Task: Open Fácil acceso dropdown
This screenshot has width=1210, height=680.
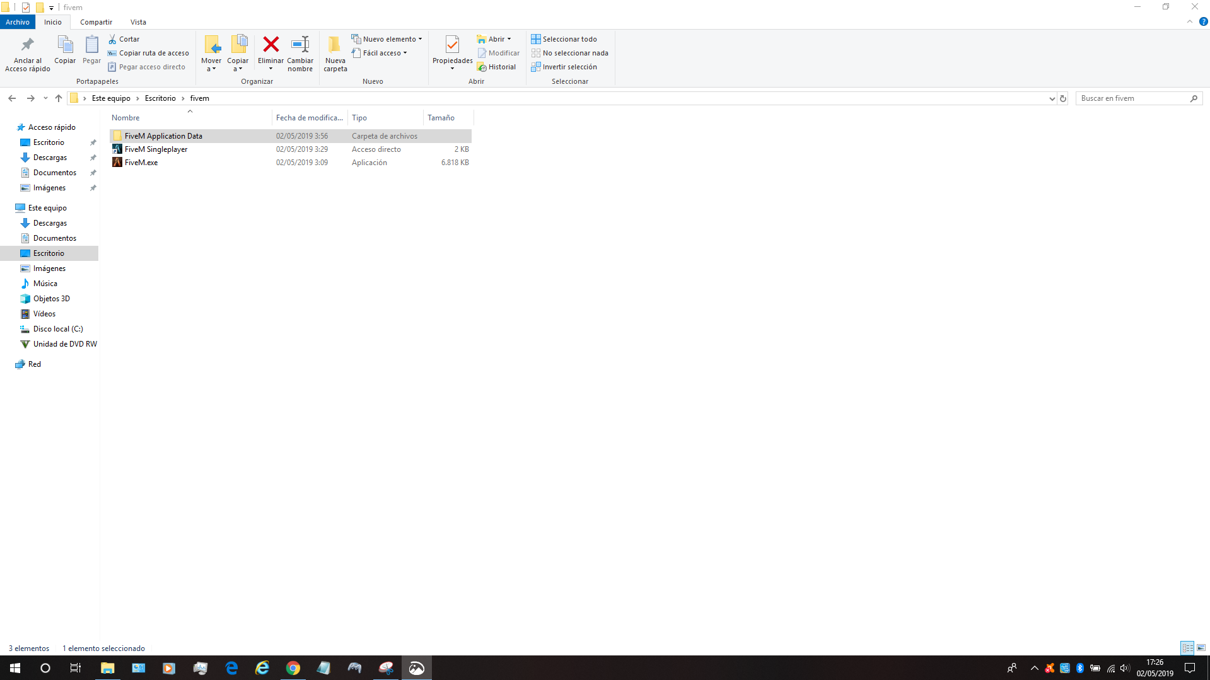Action: coord(379,53)
